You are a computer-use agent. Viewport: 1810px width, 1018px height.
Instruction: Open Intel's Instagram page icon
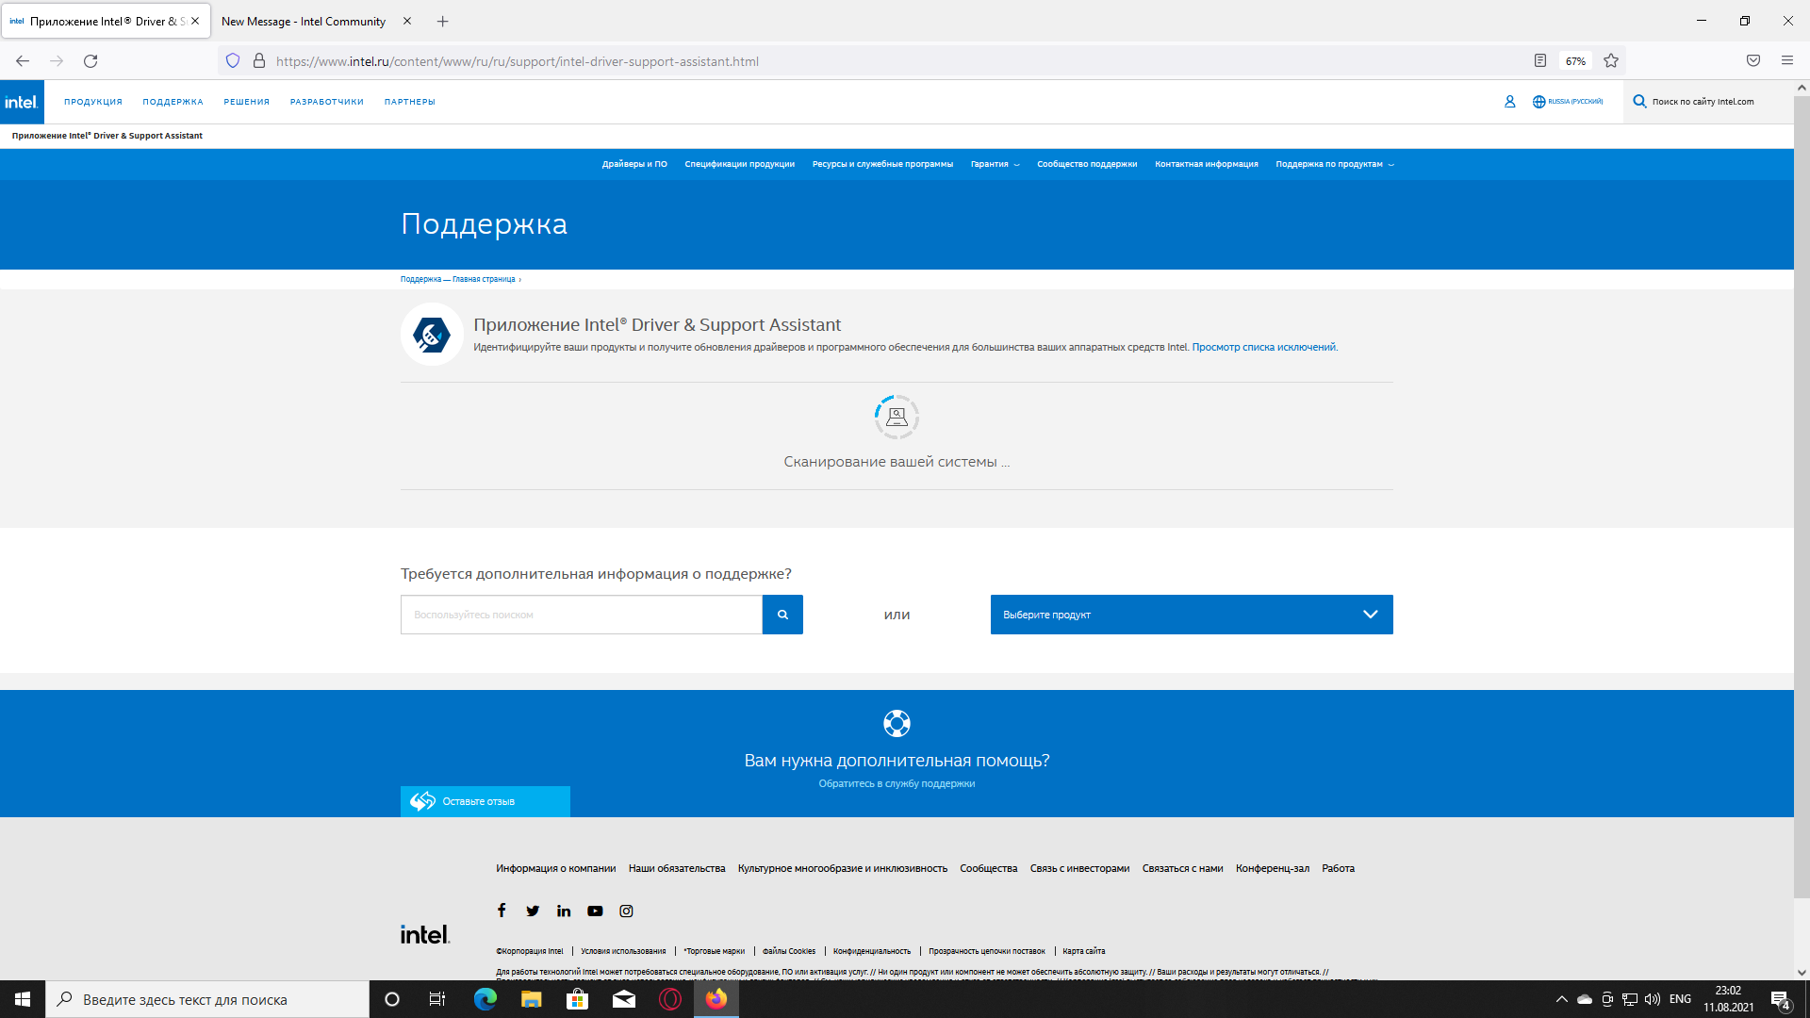click(x=626, y=911)
